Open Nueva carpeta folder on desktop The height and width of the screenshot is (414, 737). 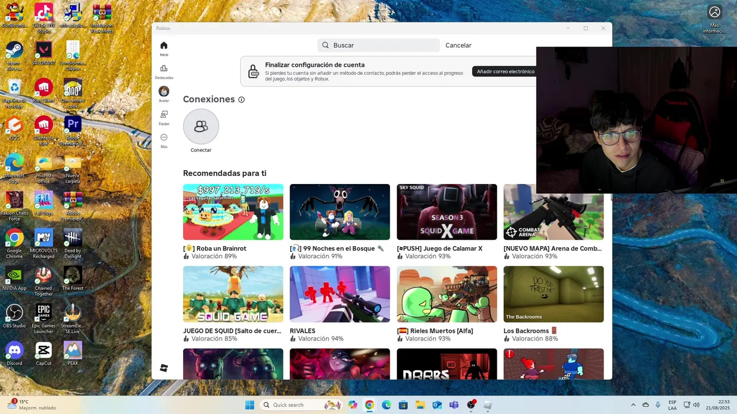[73, 168]
